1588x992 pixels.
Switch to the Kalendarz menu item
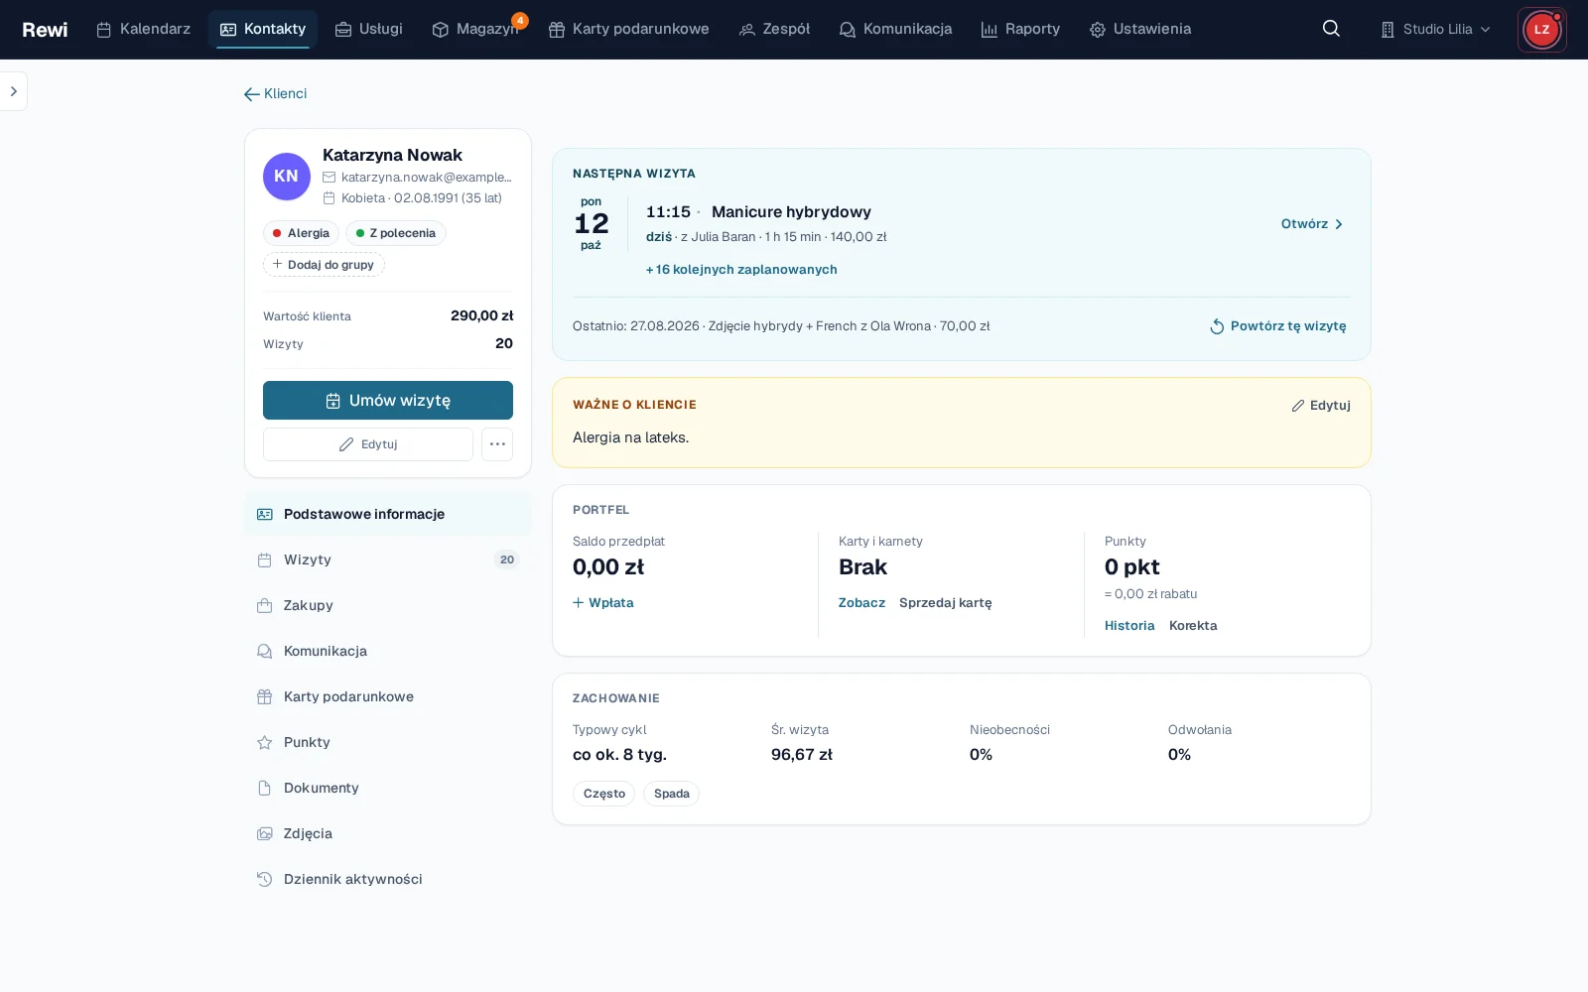coord(143,29)
